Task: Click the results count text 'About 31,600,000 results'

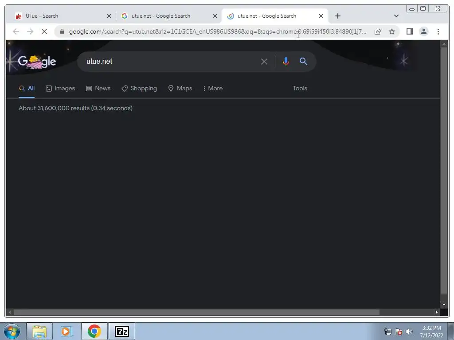Action: pos(75,108)
